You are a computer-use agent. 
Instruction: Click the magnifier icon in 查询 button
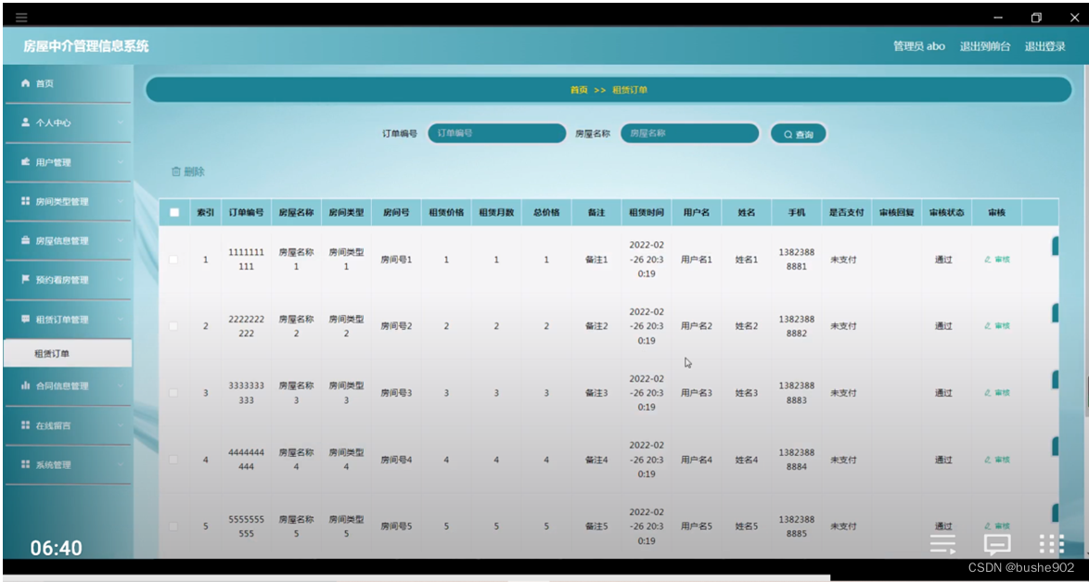point(788,134)
